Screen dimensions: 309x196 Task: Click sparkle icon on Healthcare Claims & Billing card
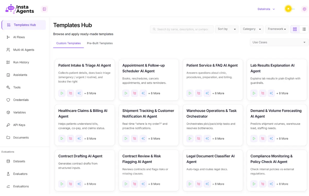coord(79,139)
